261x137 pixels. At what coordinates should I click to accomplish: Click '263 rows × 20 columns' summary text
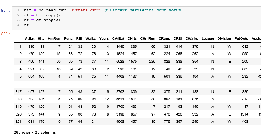coord(35,133)
